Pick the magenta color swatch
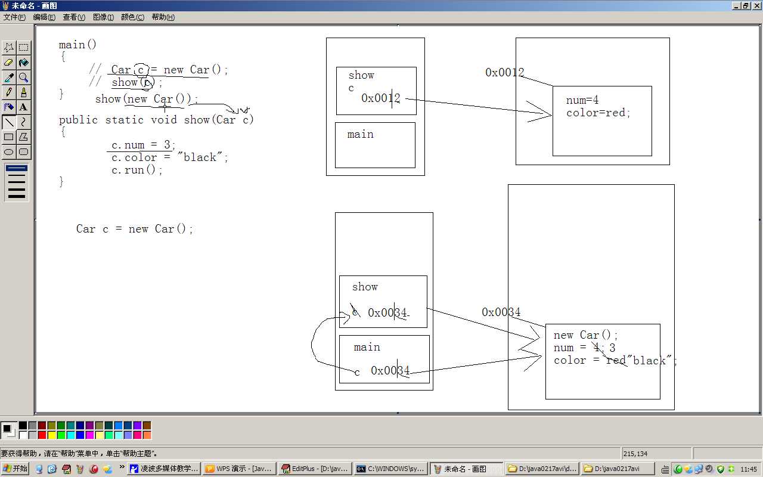The height and width of the screenshot is (477, 763). click(89, 435)
